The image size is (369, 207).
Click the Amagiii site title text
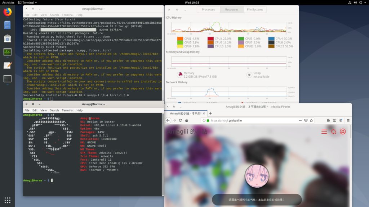click(x=187, y=132)
